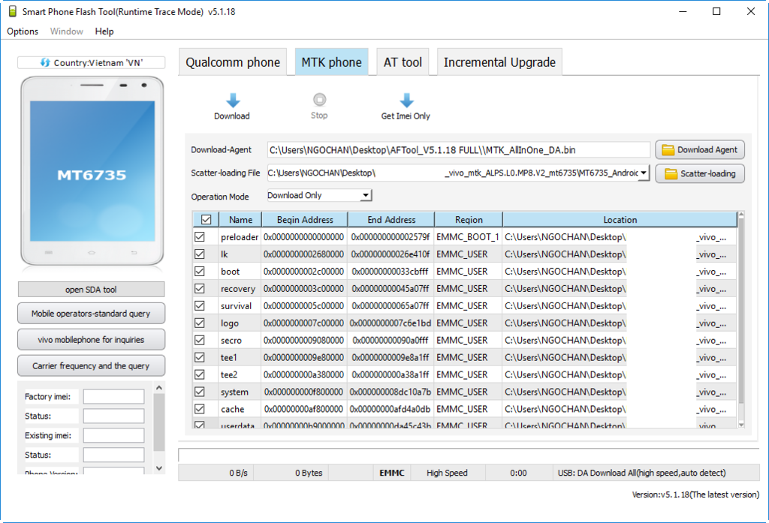Image resolution: width=769 pixels, height=523 pixels.
Task: Select the preloader name cell
Action: (240, 237)
